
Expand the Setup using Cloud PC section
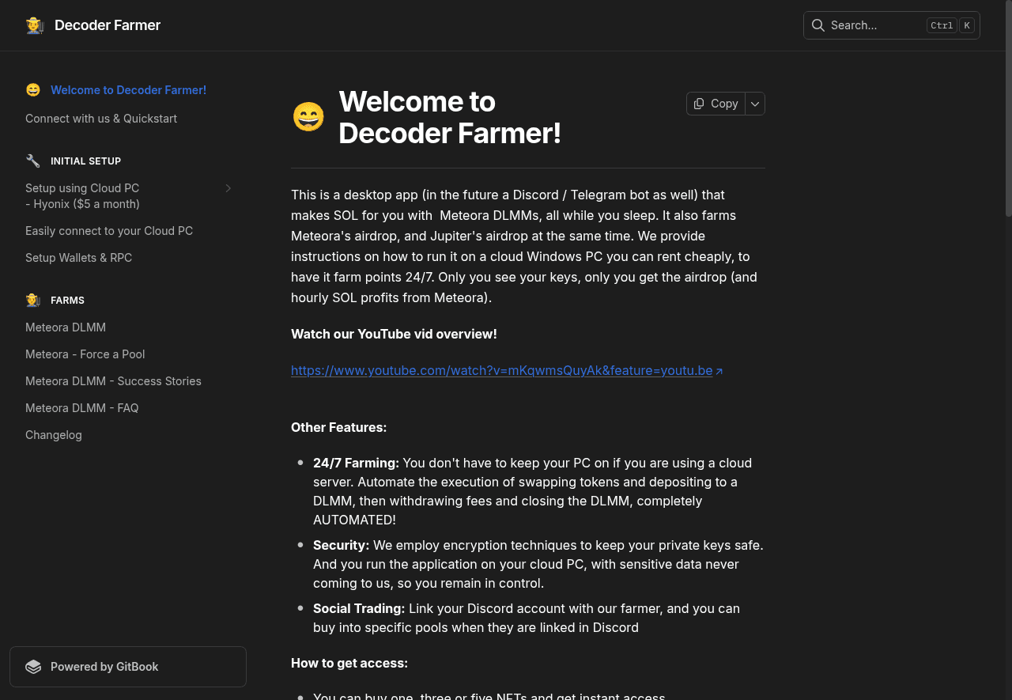(228, 188)
